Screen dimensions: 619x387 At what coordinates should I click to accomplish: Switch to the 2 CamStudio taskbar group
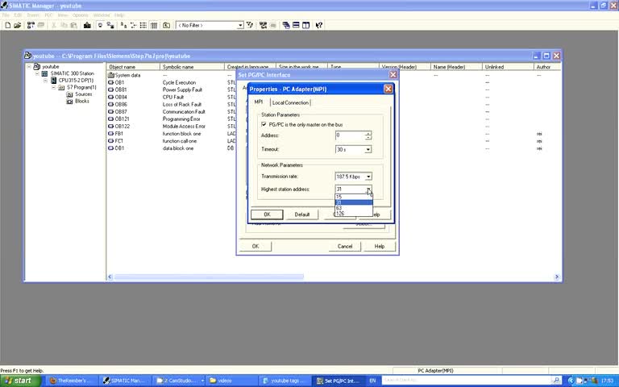pyautogui.click(x=179, y=381)
